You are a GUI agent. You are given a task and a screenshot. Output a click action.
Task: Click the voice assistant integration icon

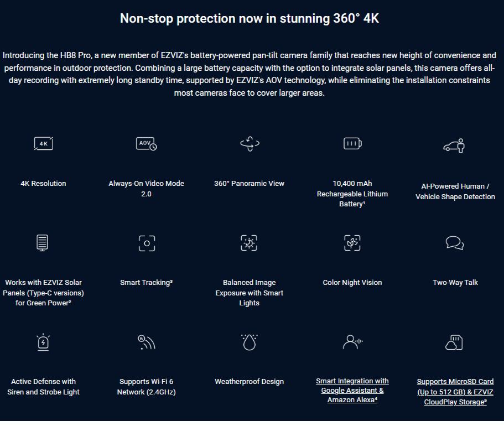(x=352, y=342)
